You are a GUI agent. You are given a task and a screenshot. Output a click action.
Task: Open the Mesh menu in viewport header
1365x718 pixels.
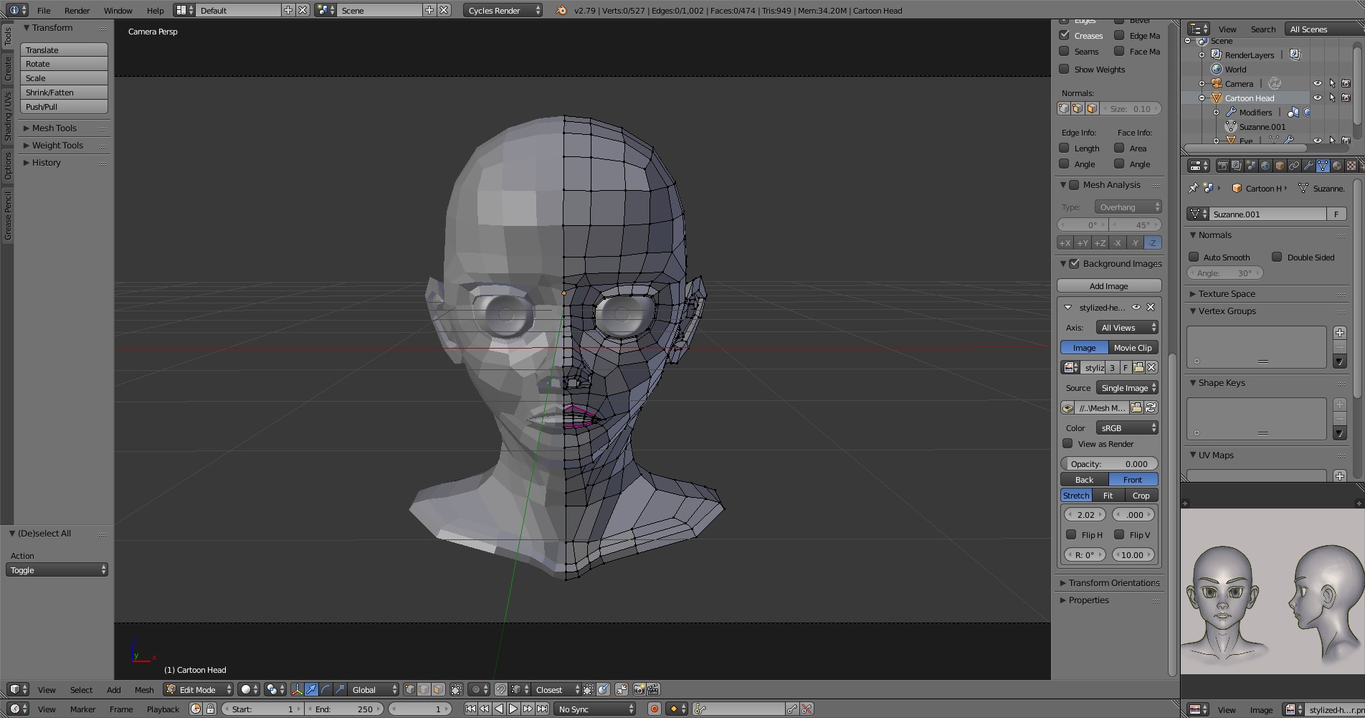click(x=144, y=689)
